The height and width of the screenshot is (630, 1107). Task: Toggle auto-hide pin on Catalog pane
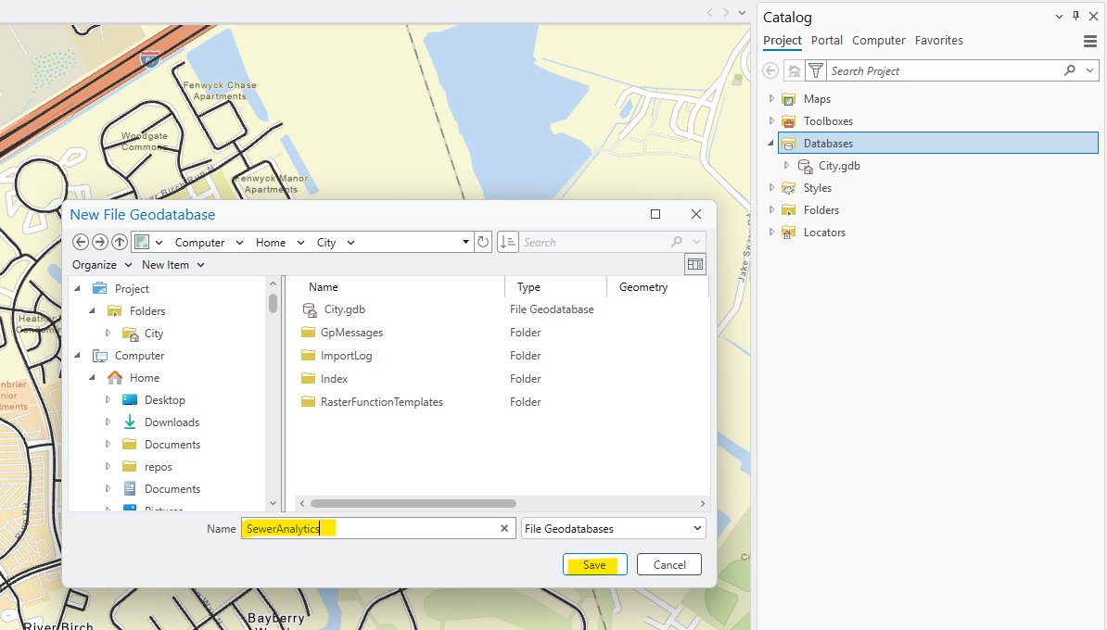click(1075, 17)
